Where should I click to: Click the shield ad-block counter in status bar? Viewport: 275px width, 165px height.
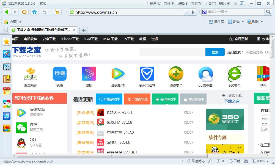point(220,161)
